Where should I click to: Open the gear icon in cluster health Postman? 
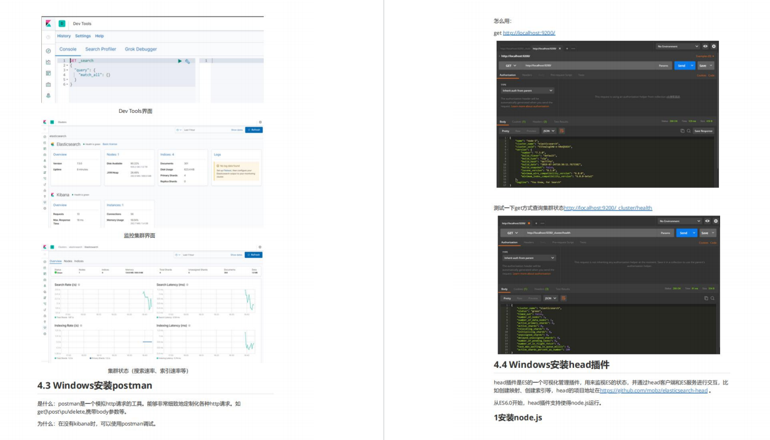pos(716,221)
